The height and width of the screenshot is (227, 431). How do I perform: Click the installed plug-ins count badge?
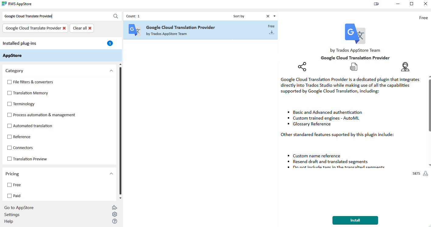tap(110, 43)
